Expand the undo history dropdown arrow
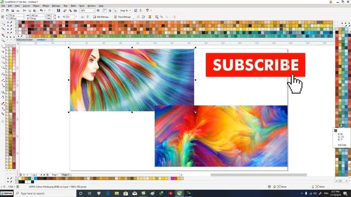The width and height of the screenshot is (351, 197). pyautogui.click(x=44, y=10)
